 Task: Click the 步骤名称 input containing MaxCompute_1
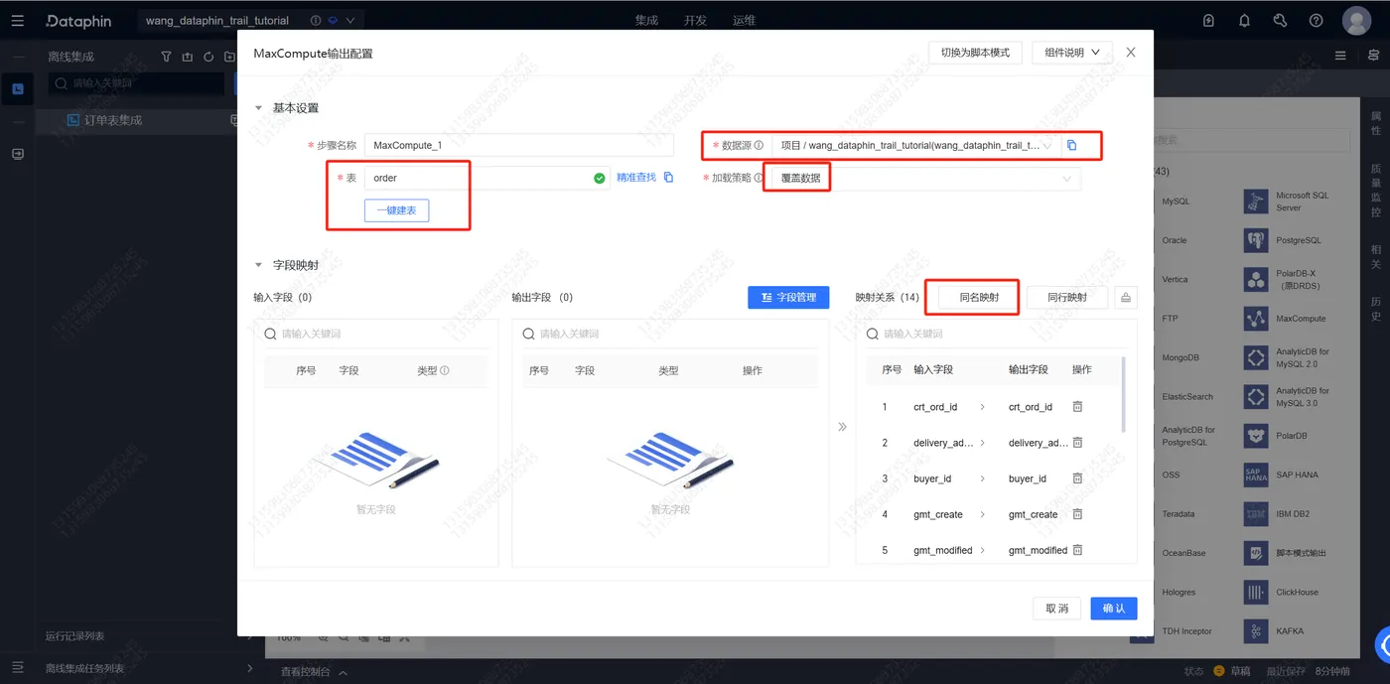coord(519,145)
